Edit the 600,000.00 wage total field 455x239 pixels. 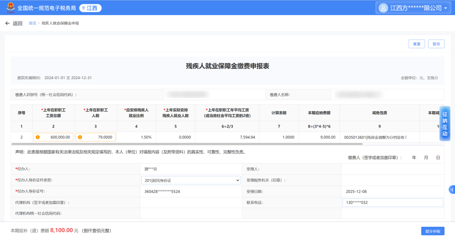(x=54, y=137)
